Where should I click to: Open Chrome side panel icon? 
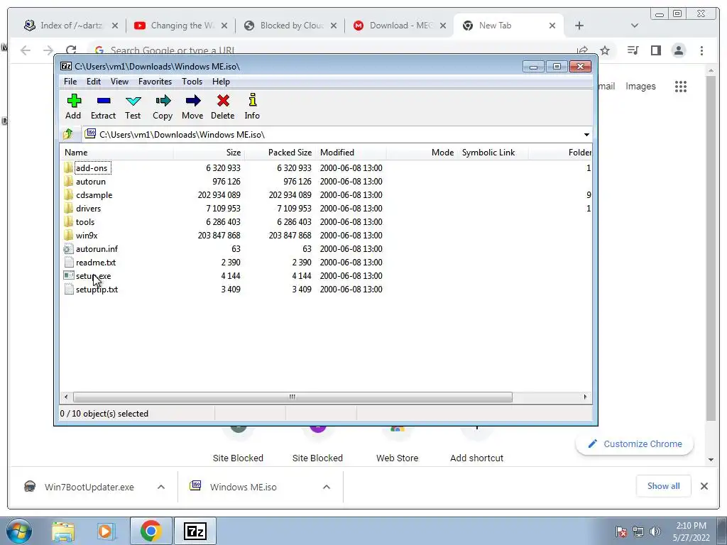[x=655, y=50]
